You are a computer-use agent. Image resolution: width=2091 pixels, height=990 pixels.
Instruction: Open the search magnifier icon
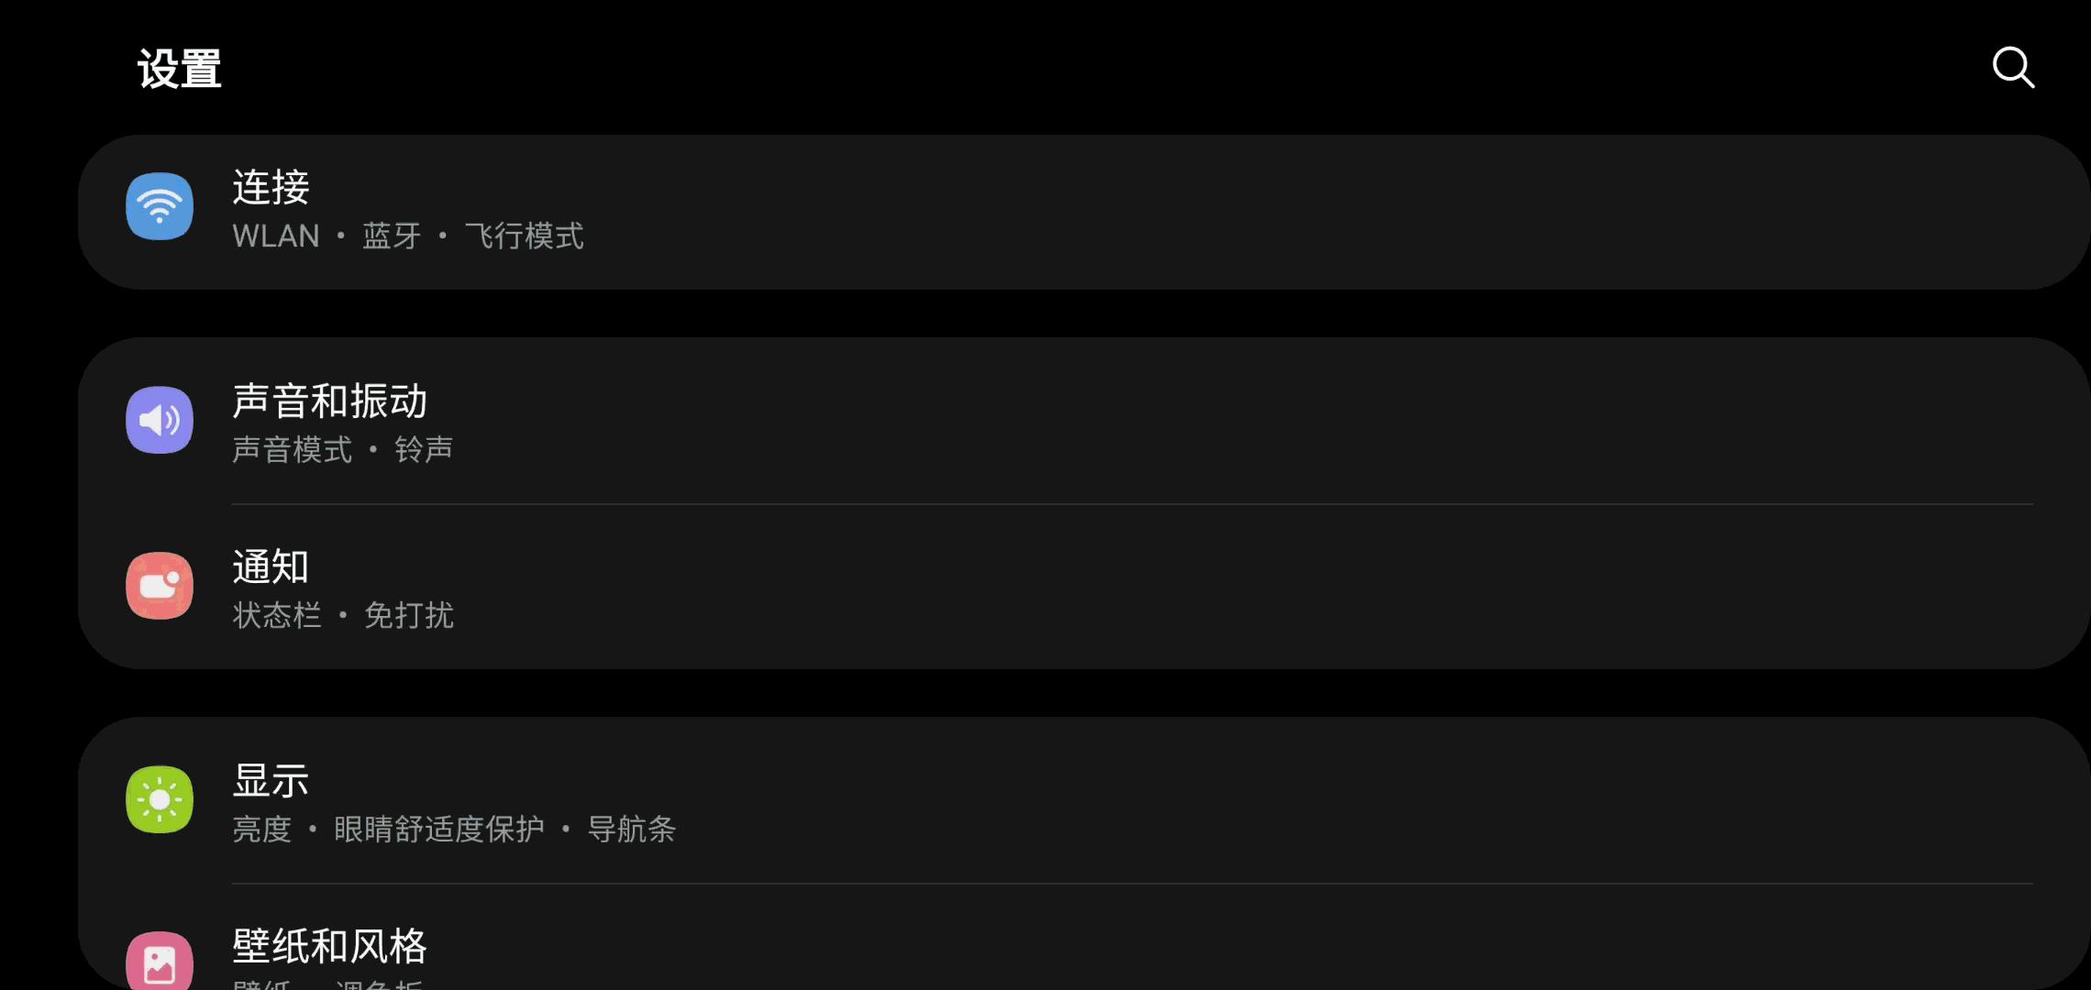tap(2013, 68)
